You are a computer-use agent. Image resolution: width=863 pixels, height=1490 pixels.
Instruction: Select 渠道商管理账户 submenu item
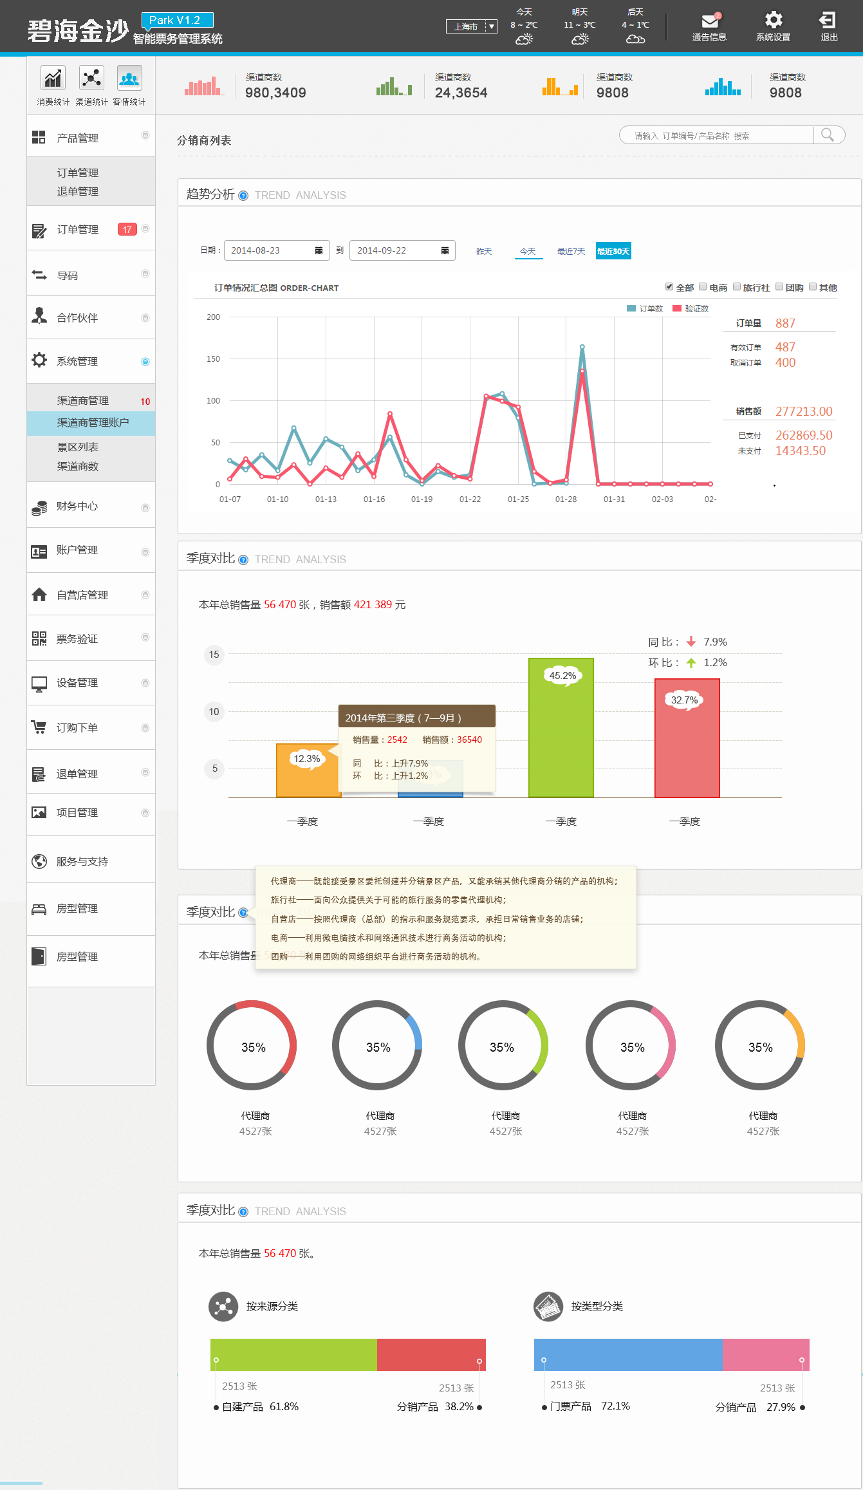(x=93, y=422)
